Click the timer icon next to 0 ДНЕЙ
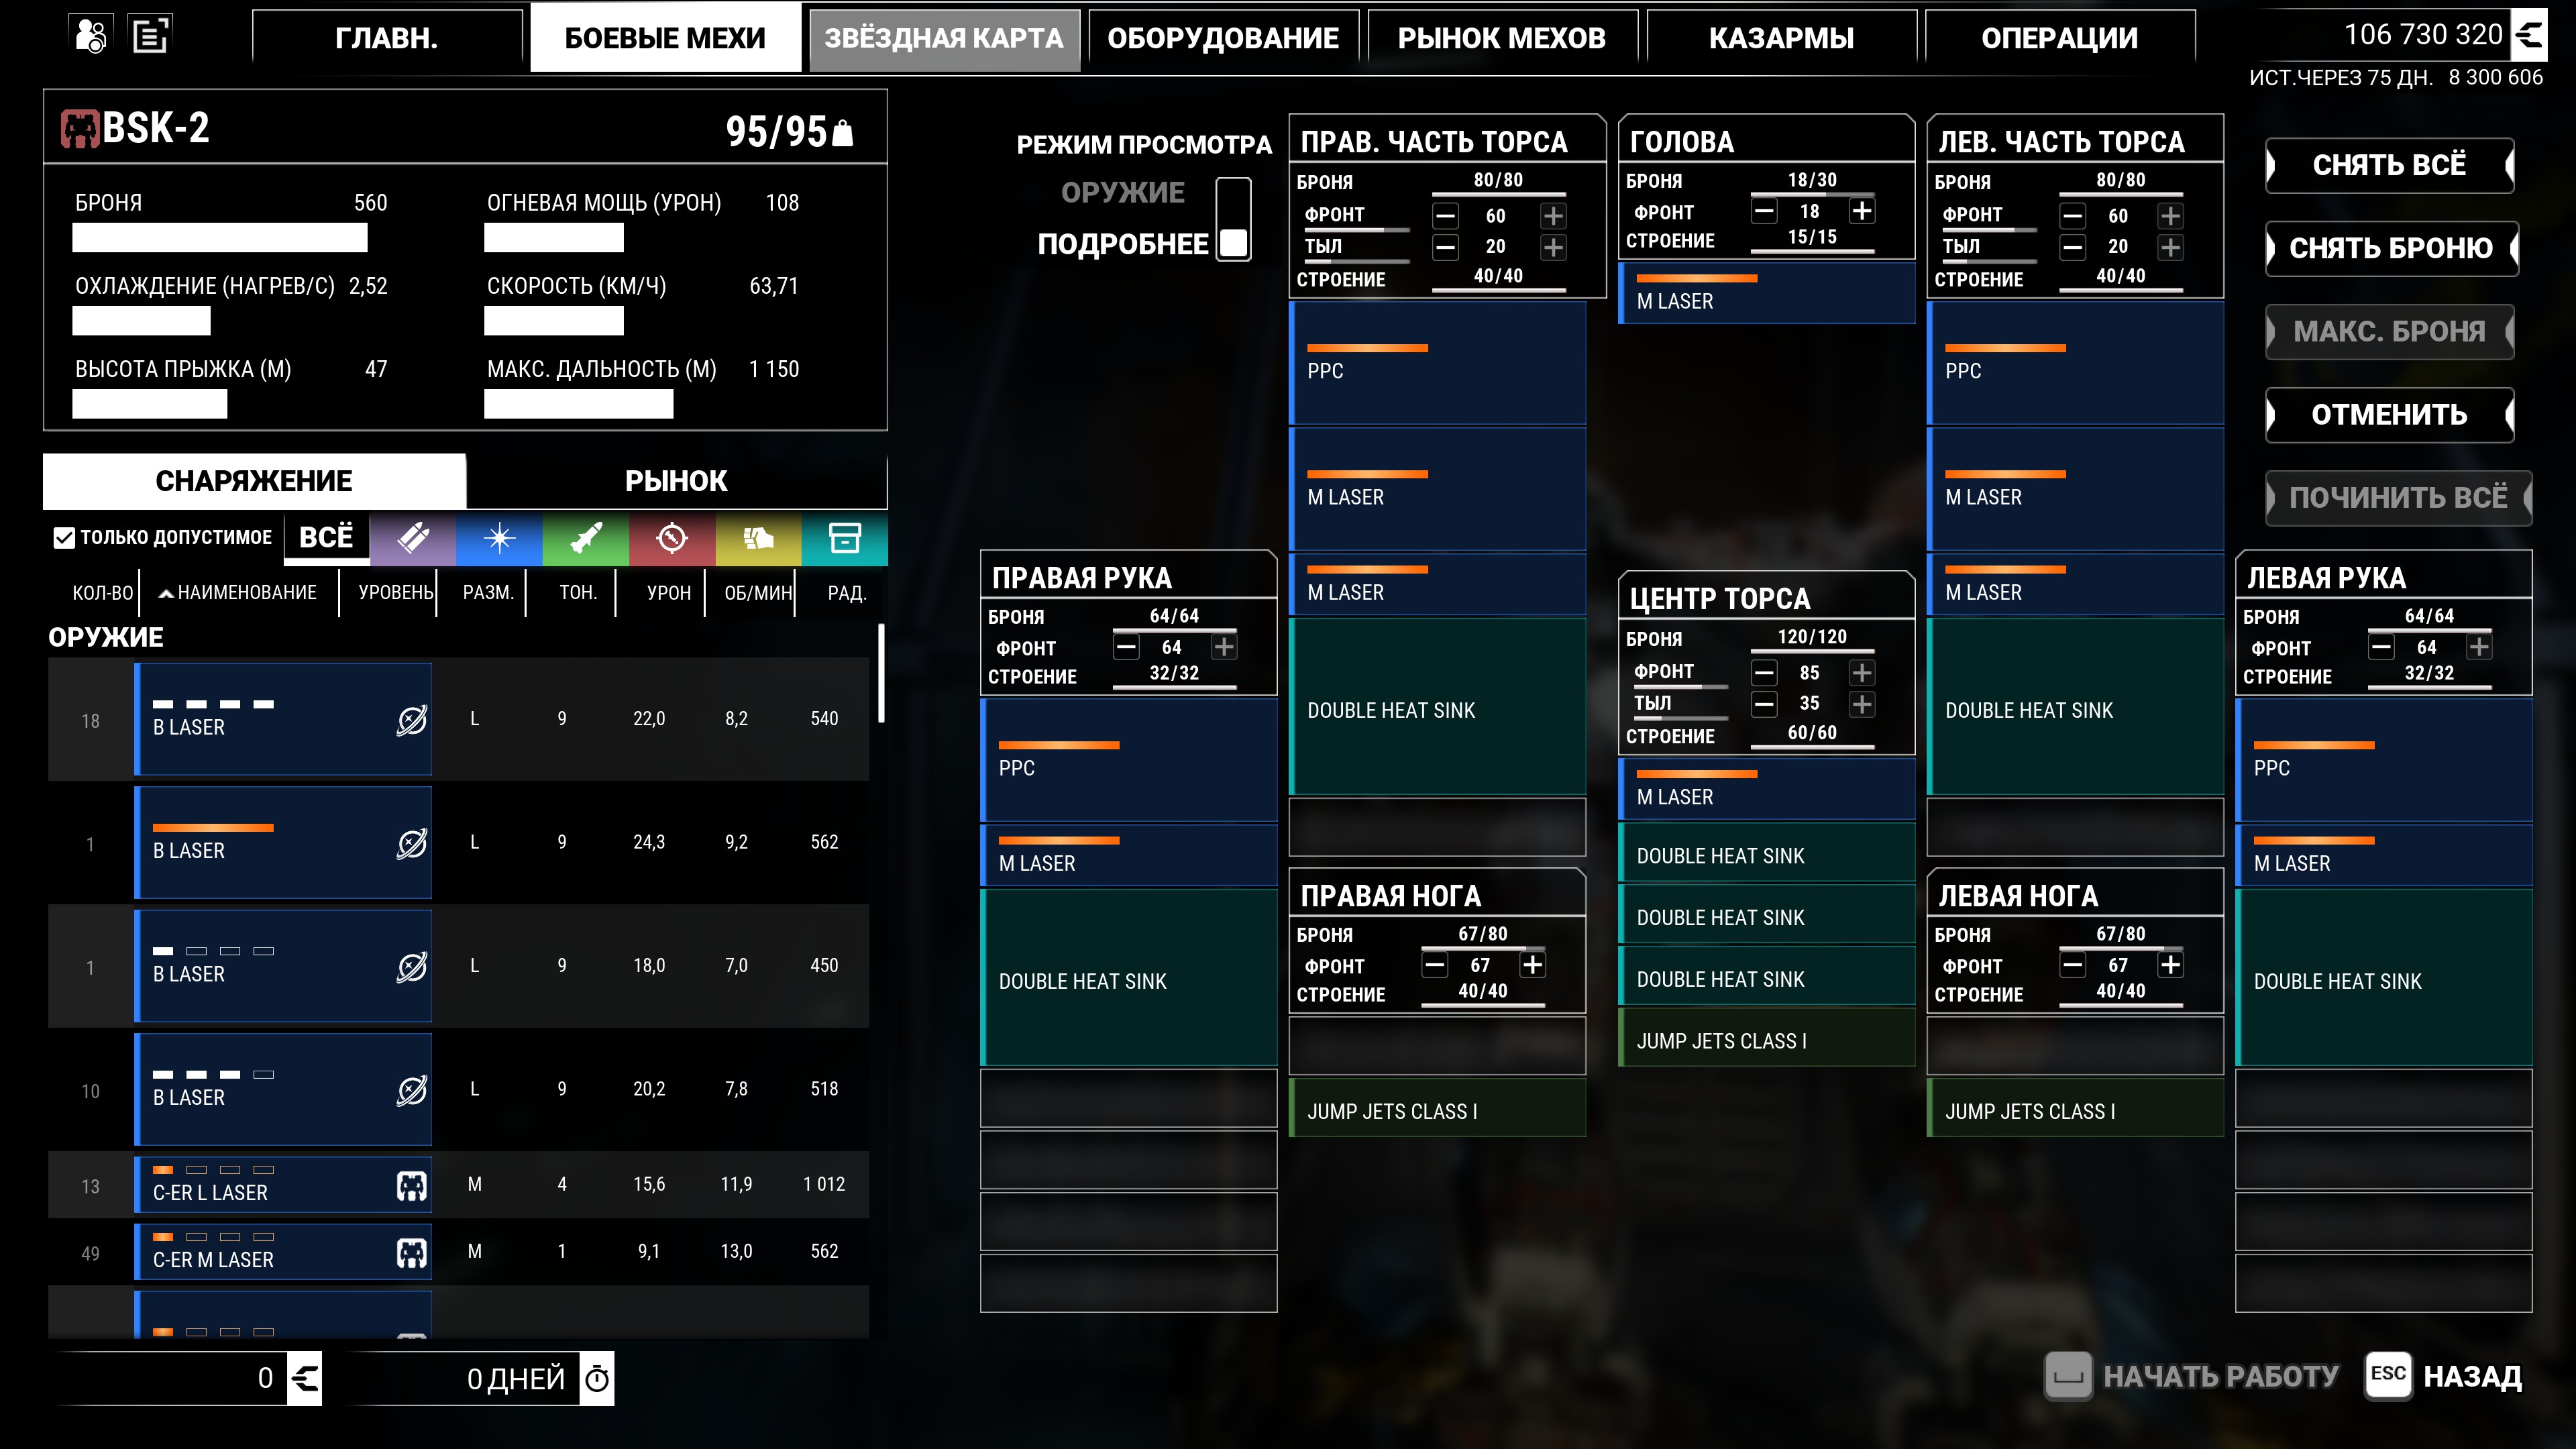The height and width of the screenshot is (1449, 2576). [x=597, y=1378]
